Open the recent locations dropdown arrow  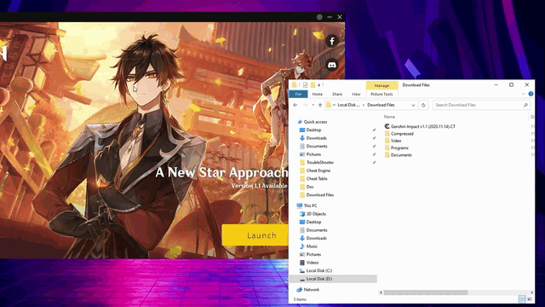[x=313, y=105]
